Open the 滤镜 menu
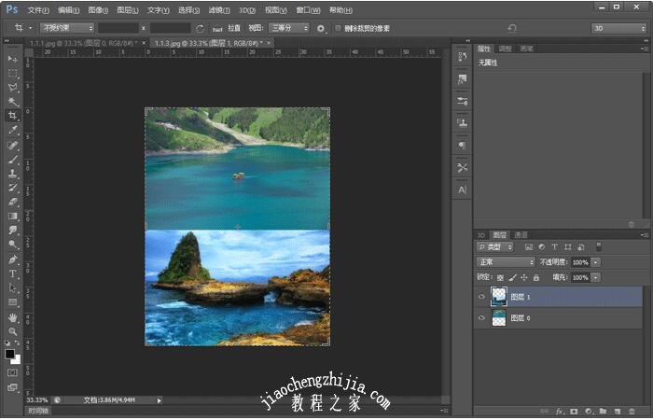653x420 pixels. [x=219, y=9]
